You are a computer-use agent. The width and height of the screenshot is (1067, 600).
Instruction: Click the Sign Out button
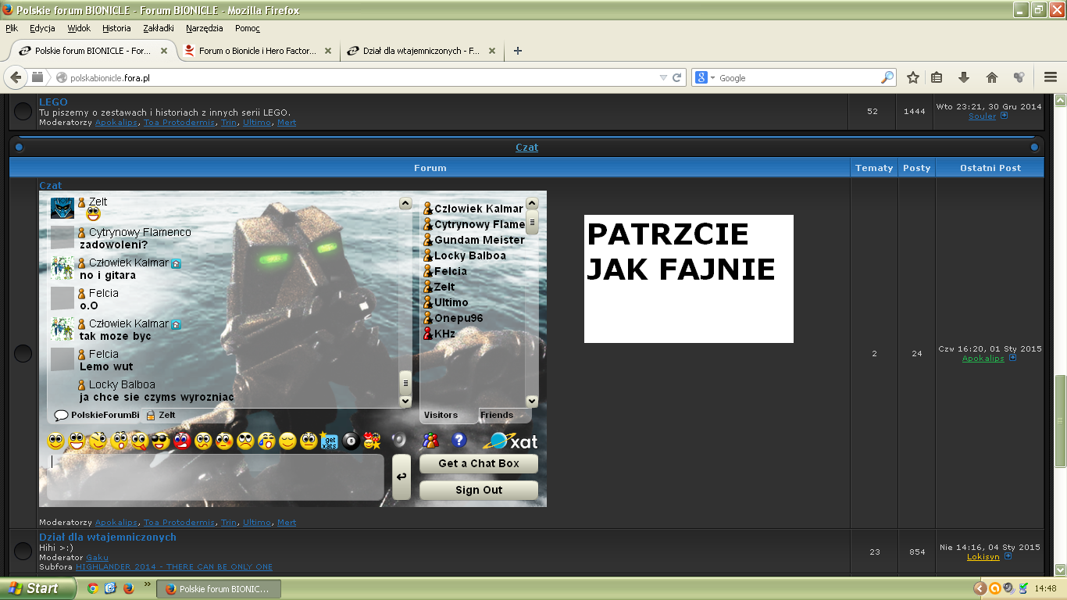(x=479, y=490)
